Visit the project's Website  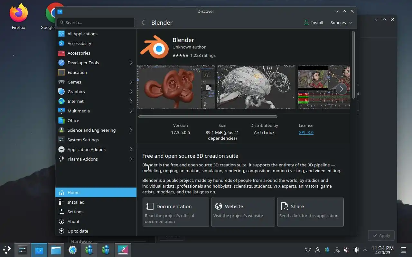click(243, 212)
